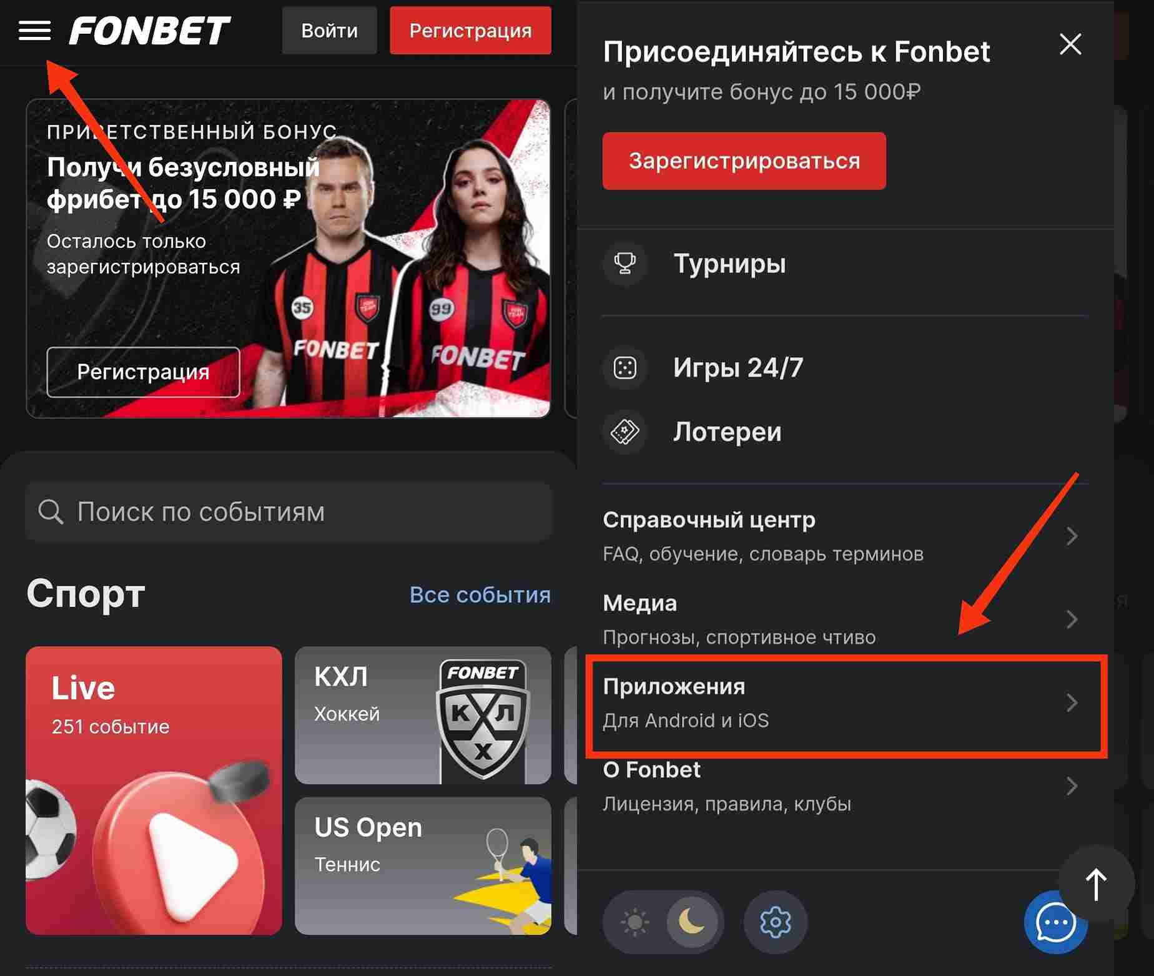The image size is (1154, 976).
Task: Click the search magnifier icon
Action: tap(51, 511)
